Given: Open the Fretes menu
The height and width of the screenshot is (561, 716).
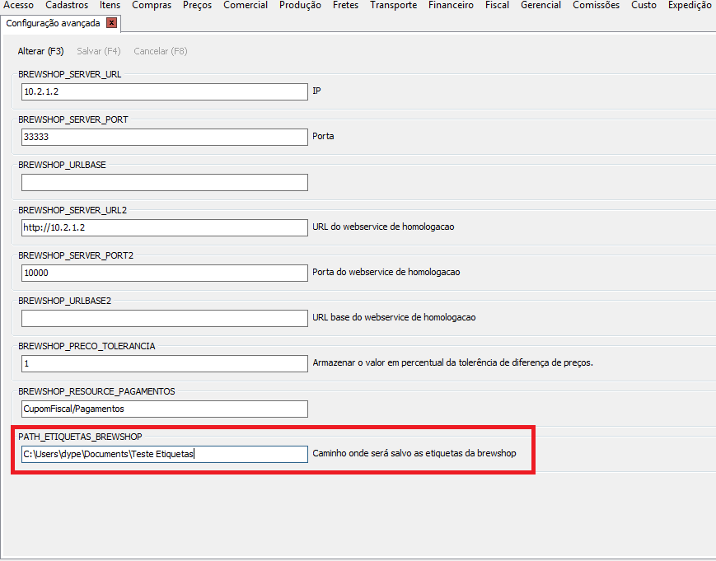Looking at the screenshot, I should 346,5.
